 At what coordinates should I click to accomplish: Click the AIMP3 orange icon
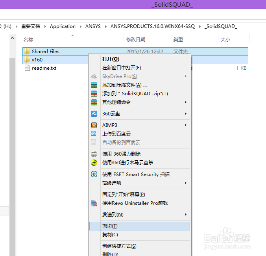94,125
